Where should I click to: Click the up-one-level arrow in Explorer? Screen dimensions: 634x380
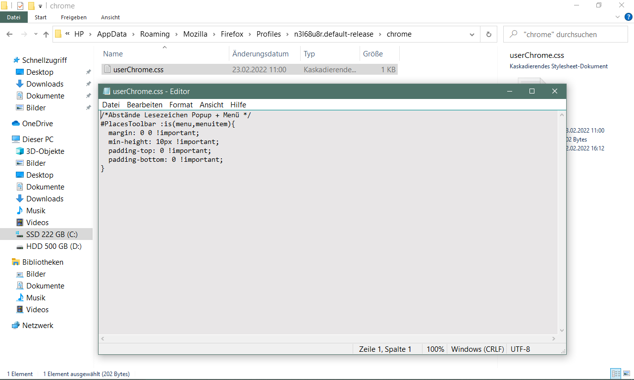[46, 35]
